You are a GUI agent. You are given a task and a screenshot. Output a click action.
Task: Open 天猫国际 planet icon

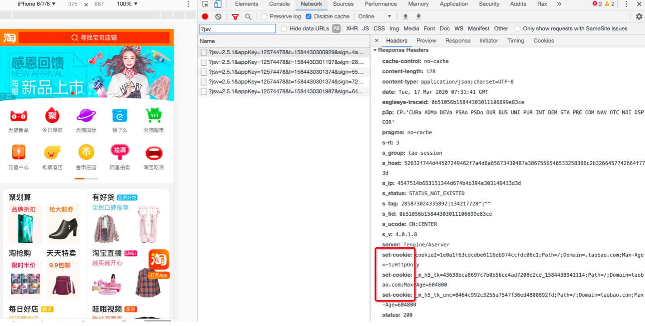(86, 116)
